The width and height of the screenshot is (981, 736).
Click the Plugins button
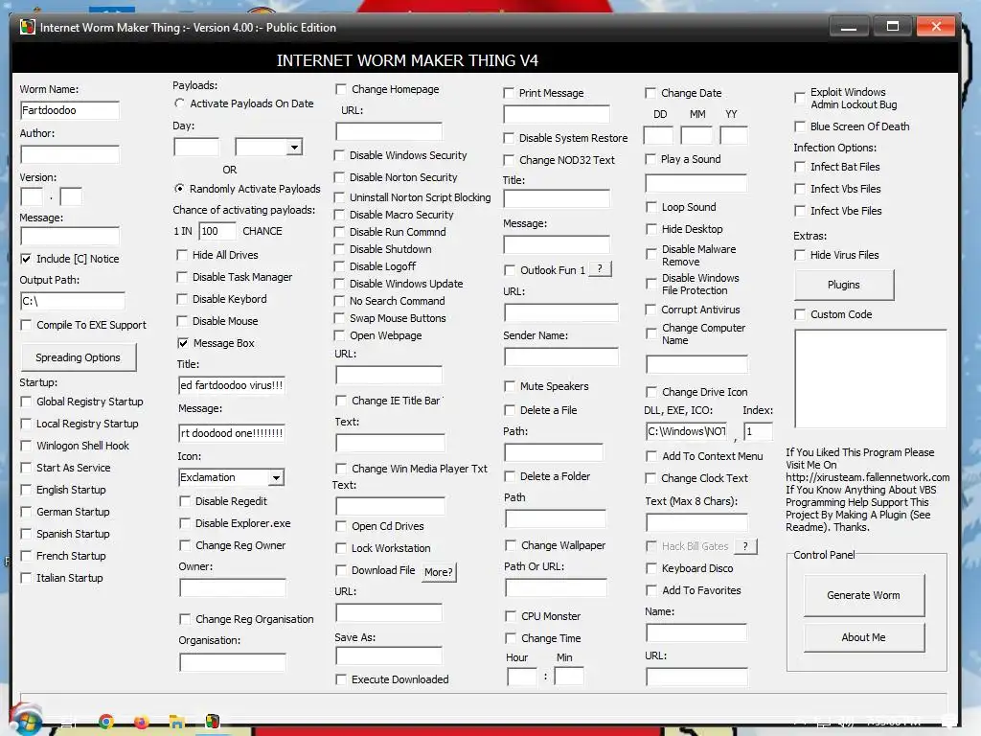pos(844,285)
